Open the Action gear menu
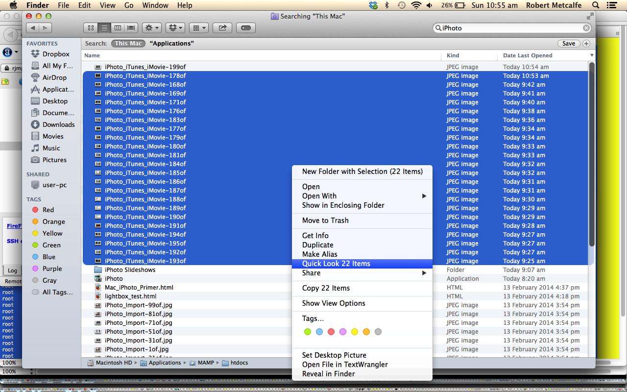Viewport: 627px width, 392px height. tap(152, 28)
